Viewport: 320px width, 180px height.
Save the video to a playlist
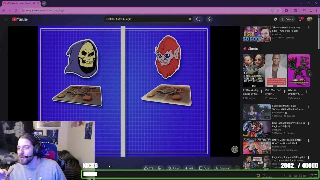(x=204, y=168)
